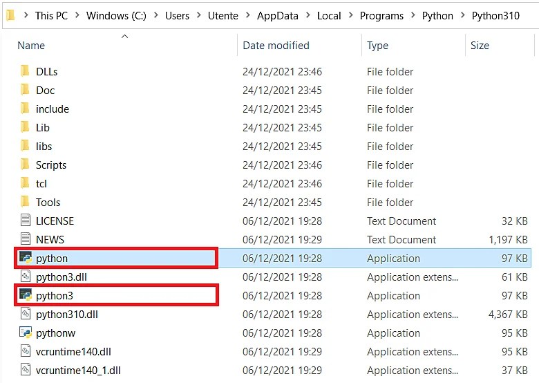Click the 61 KB size value
539x383 pixels.
point(515,277)
